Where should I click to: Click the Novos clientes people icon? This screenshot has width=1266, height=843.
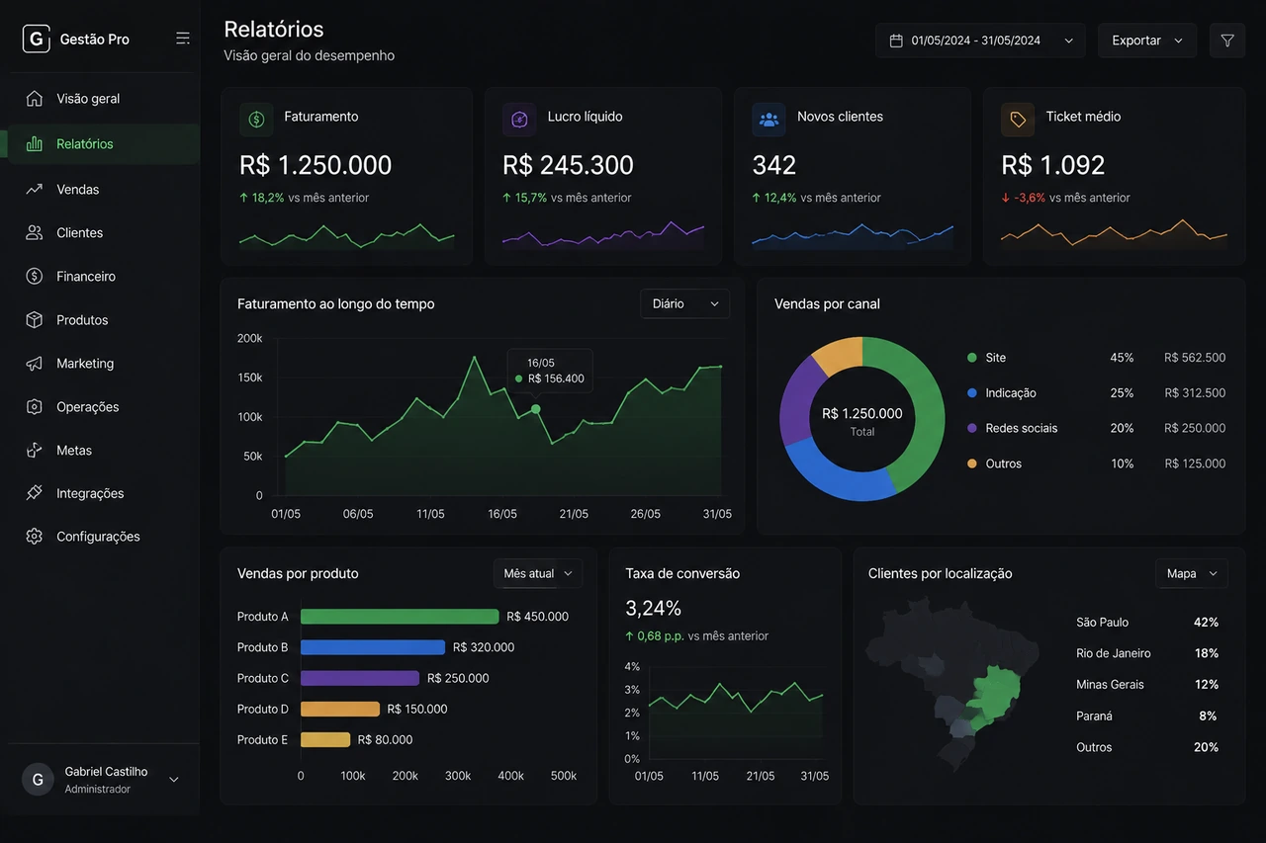tap(769, 120)
